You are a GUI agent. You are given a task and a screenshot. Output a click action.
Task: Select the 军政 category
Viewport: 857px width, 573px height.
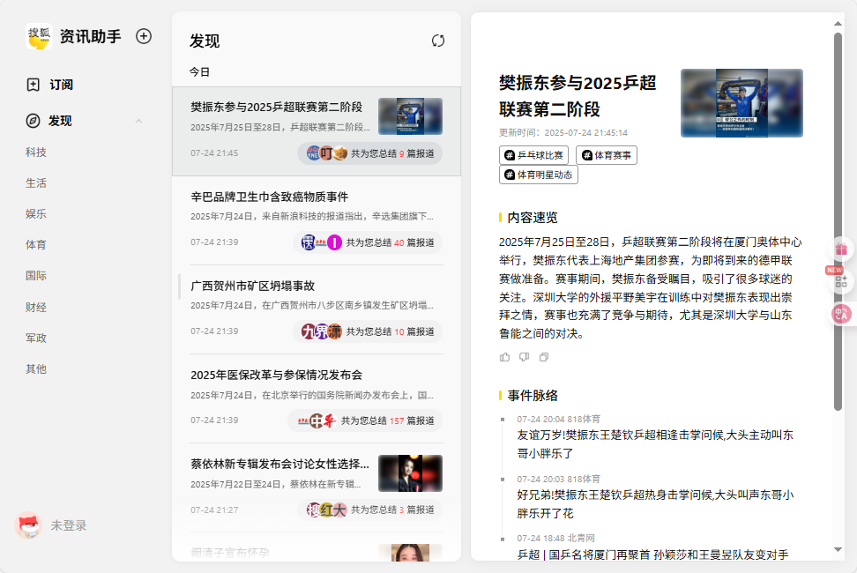pos(36,339)
